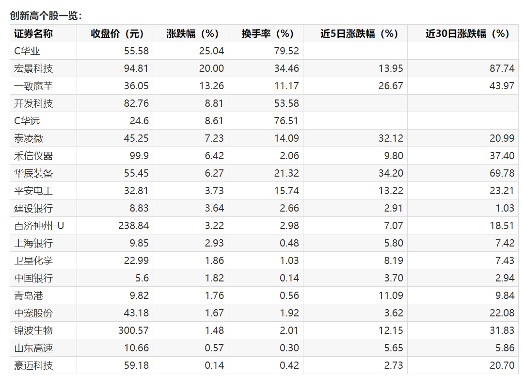
Task: Click the 近5日涨跌幅(%) column header
Action: (x=359, y=33)
